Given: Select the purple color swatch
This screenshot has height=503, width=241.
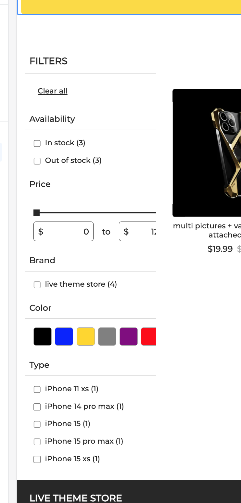Looking at the screenshot, I should coord(129,337).
